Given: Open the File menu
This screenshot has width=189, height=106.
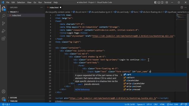Looking at the screenshot, I should pos(8,2).
